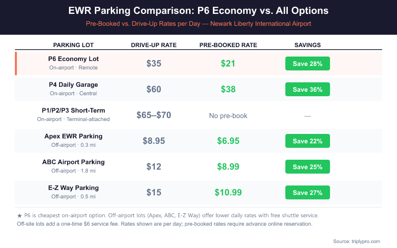The height and width of the screenshot is (248, 397).
Task: Click the $21 pre-booked rate for P6
Action: (x=228, y=63)
